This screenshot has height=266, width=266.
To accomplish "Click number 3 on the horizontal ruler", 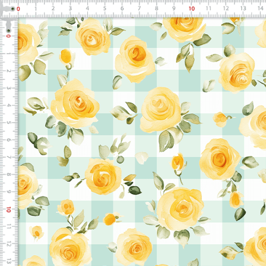I will [70, 9].
